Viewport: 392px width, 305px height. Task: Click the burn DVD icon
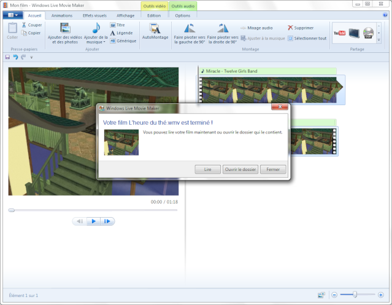(x=368, y=33)
